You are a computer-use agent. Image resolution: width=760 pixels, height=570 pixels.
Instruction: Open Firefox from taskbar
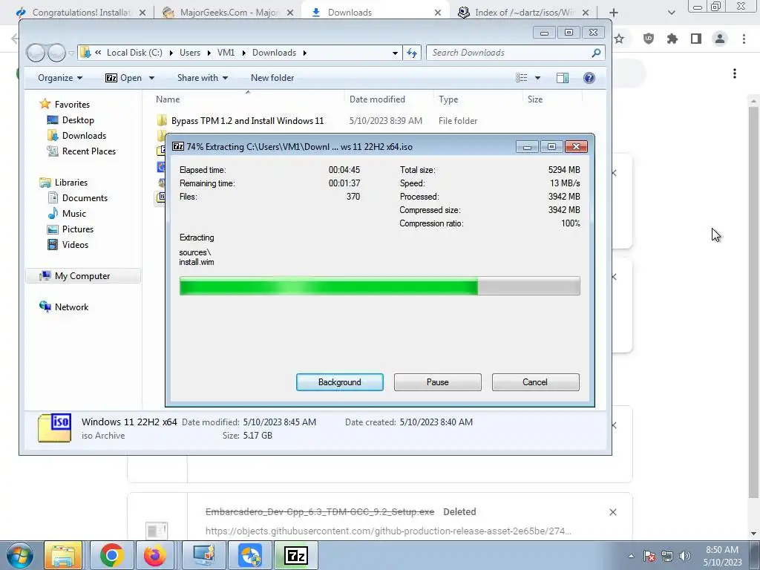click(154, 555)
